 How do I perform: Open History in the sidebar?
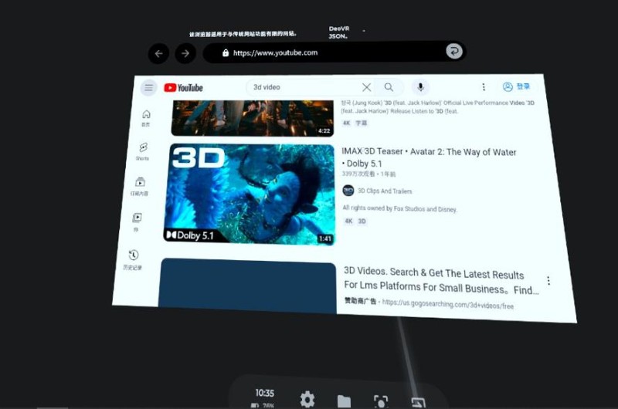(133, 260)
